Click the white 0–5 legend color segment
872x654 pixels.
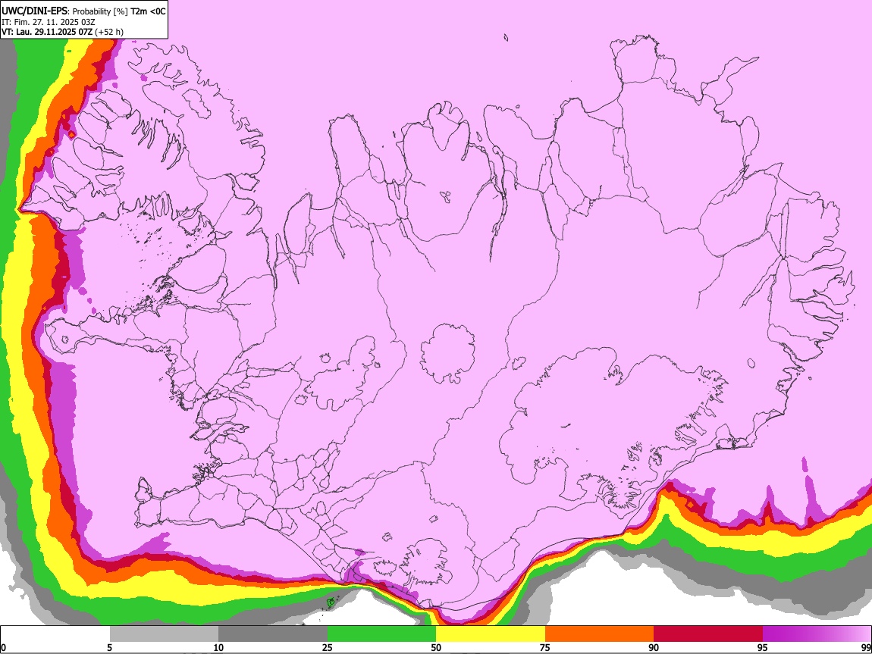click(x=55, y=634)
